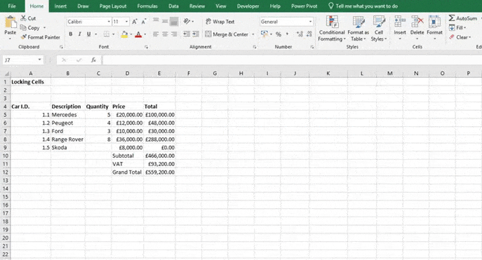
Task: Open the Clipboard group dialog launcher
Action: [61, 47]
